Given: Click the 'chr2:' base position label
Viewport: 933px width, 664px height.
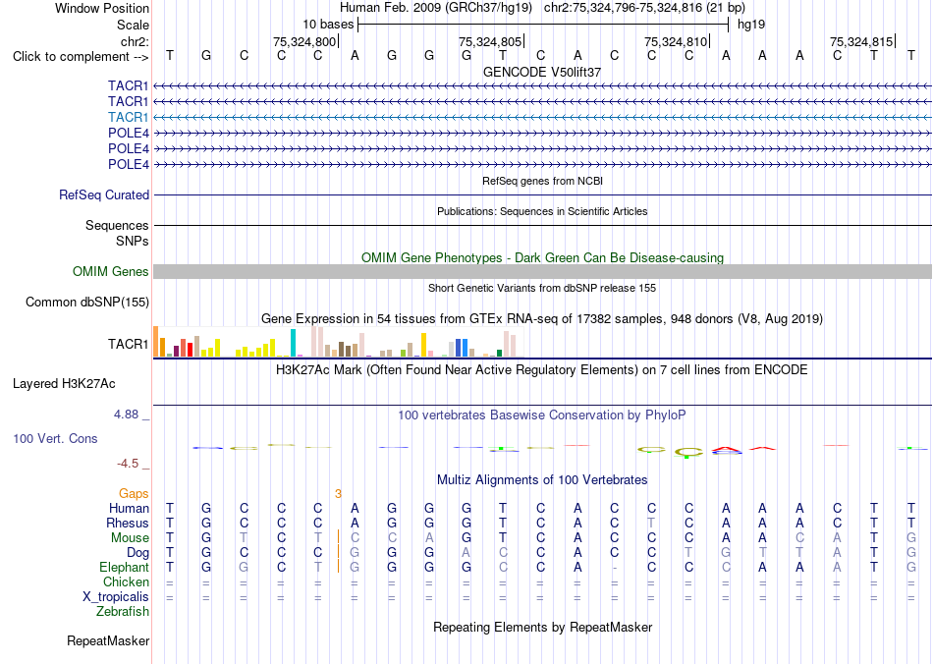Looking at the screenshot, I should (135, 41).
